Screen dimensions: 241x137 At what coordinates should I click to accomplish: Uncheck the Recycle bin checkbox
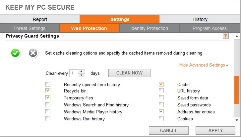pos(48,91)
